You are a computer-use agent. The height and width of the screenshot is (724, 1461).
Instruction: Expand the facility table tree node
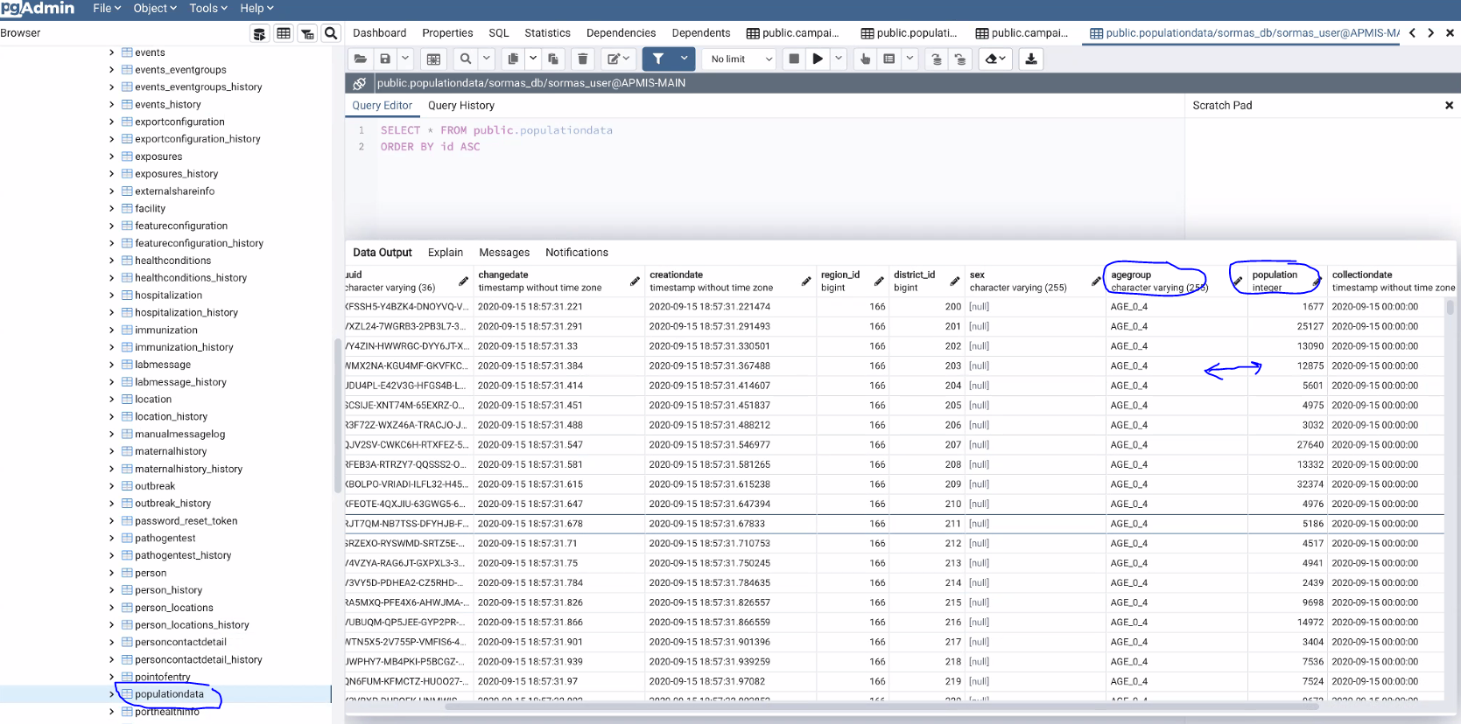coord(111,209)
